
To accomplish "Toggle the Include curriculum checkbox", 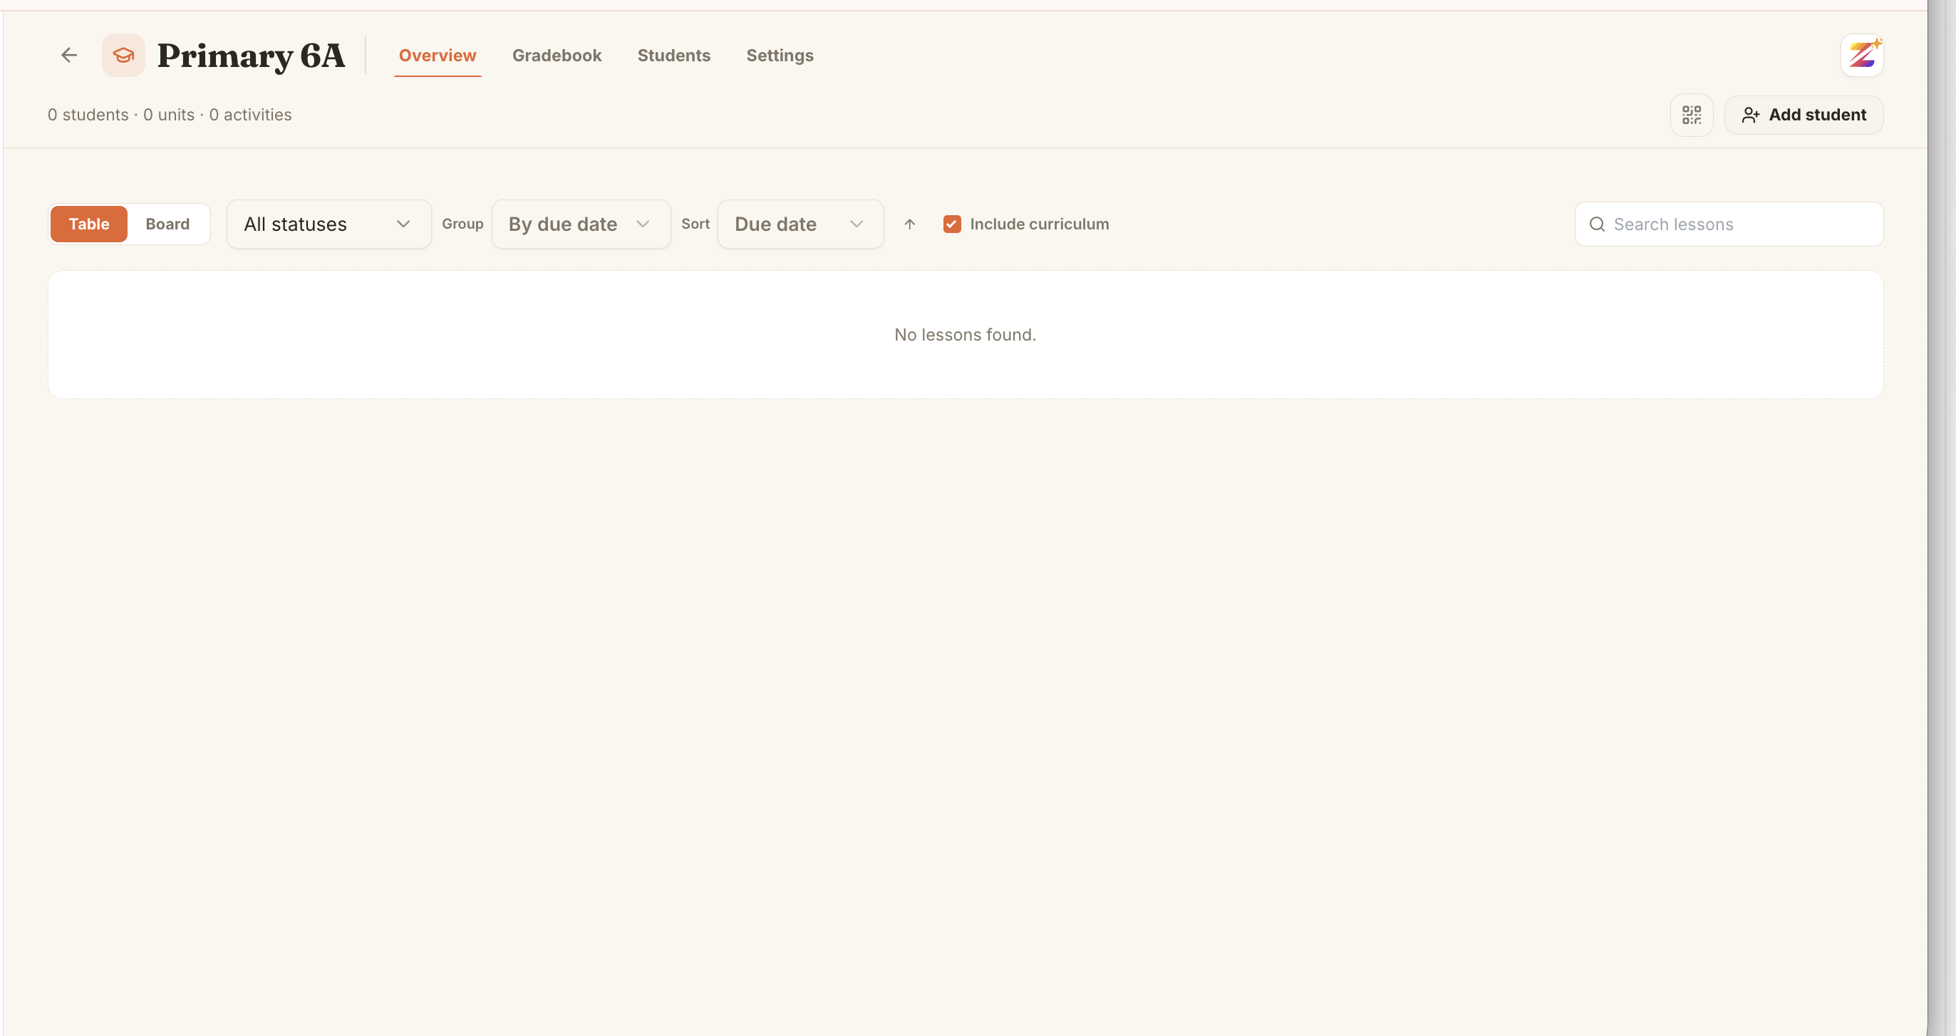I will (x=951, y=224).
